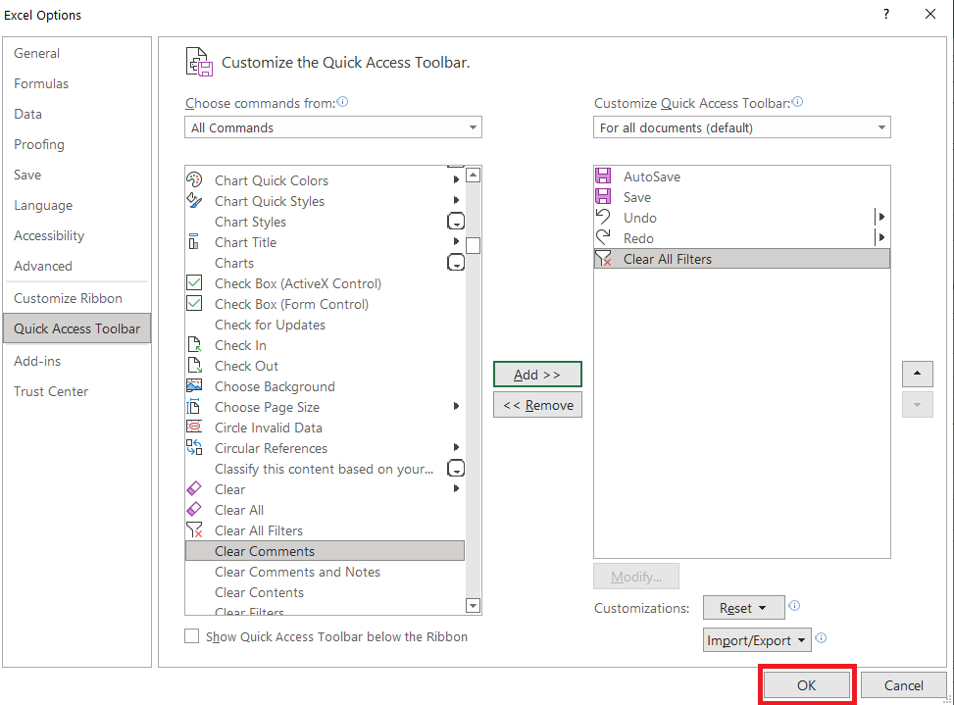Viewport: 954px width, 705px height.
Task: Click the Circle Invalid Data icon
Action: 194,427
